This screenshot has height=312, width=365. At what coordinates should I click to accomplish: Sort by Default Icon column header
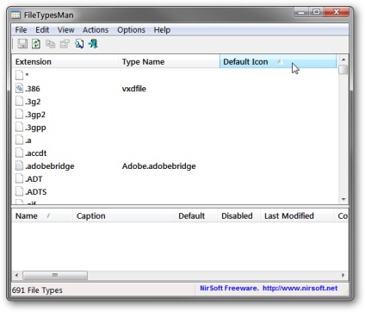278,61
